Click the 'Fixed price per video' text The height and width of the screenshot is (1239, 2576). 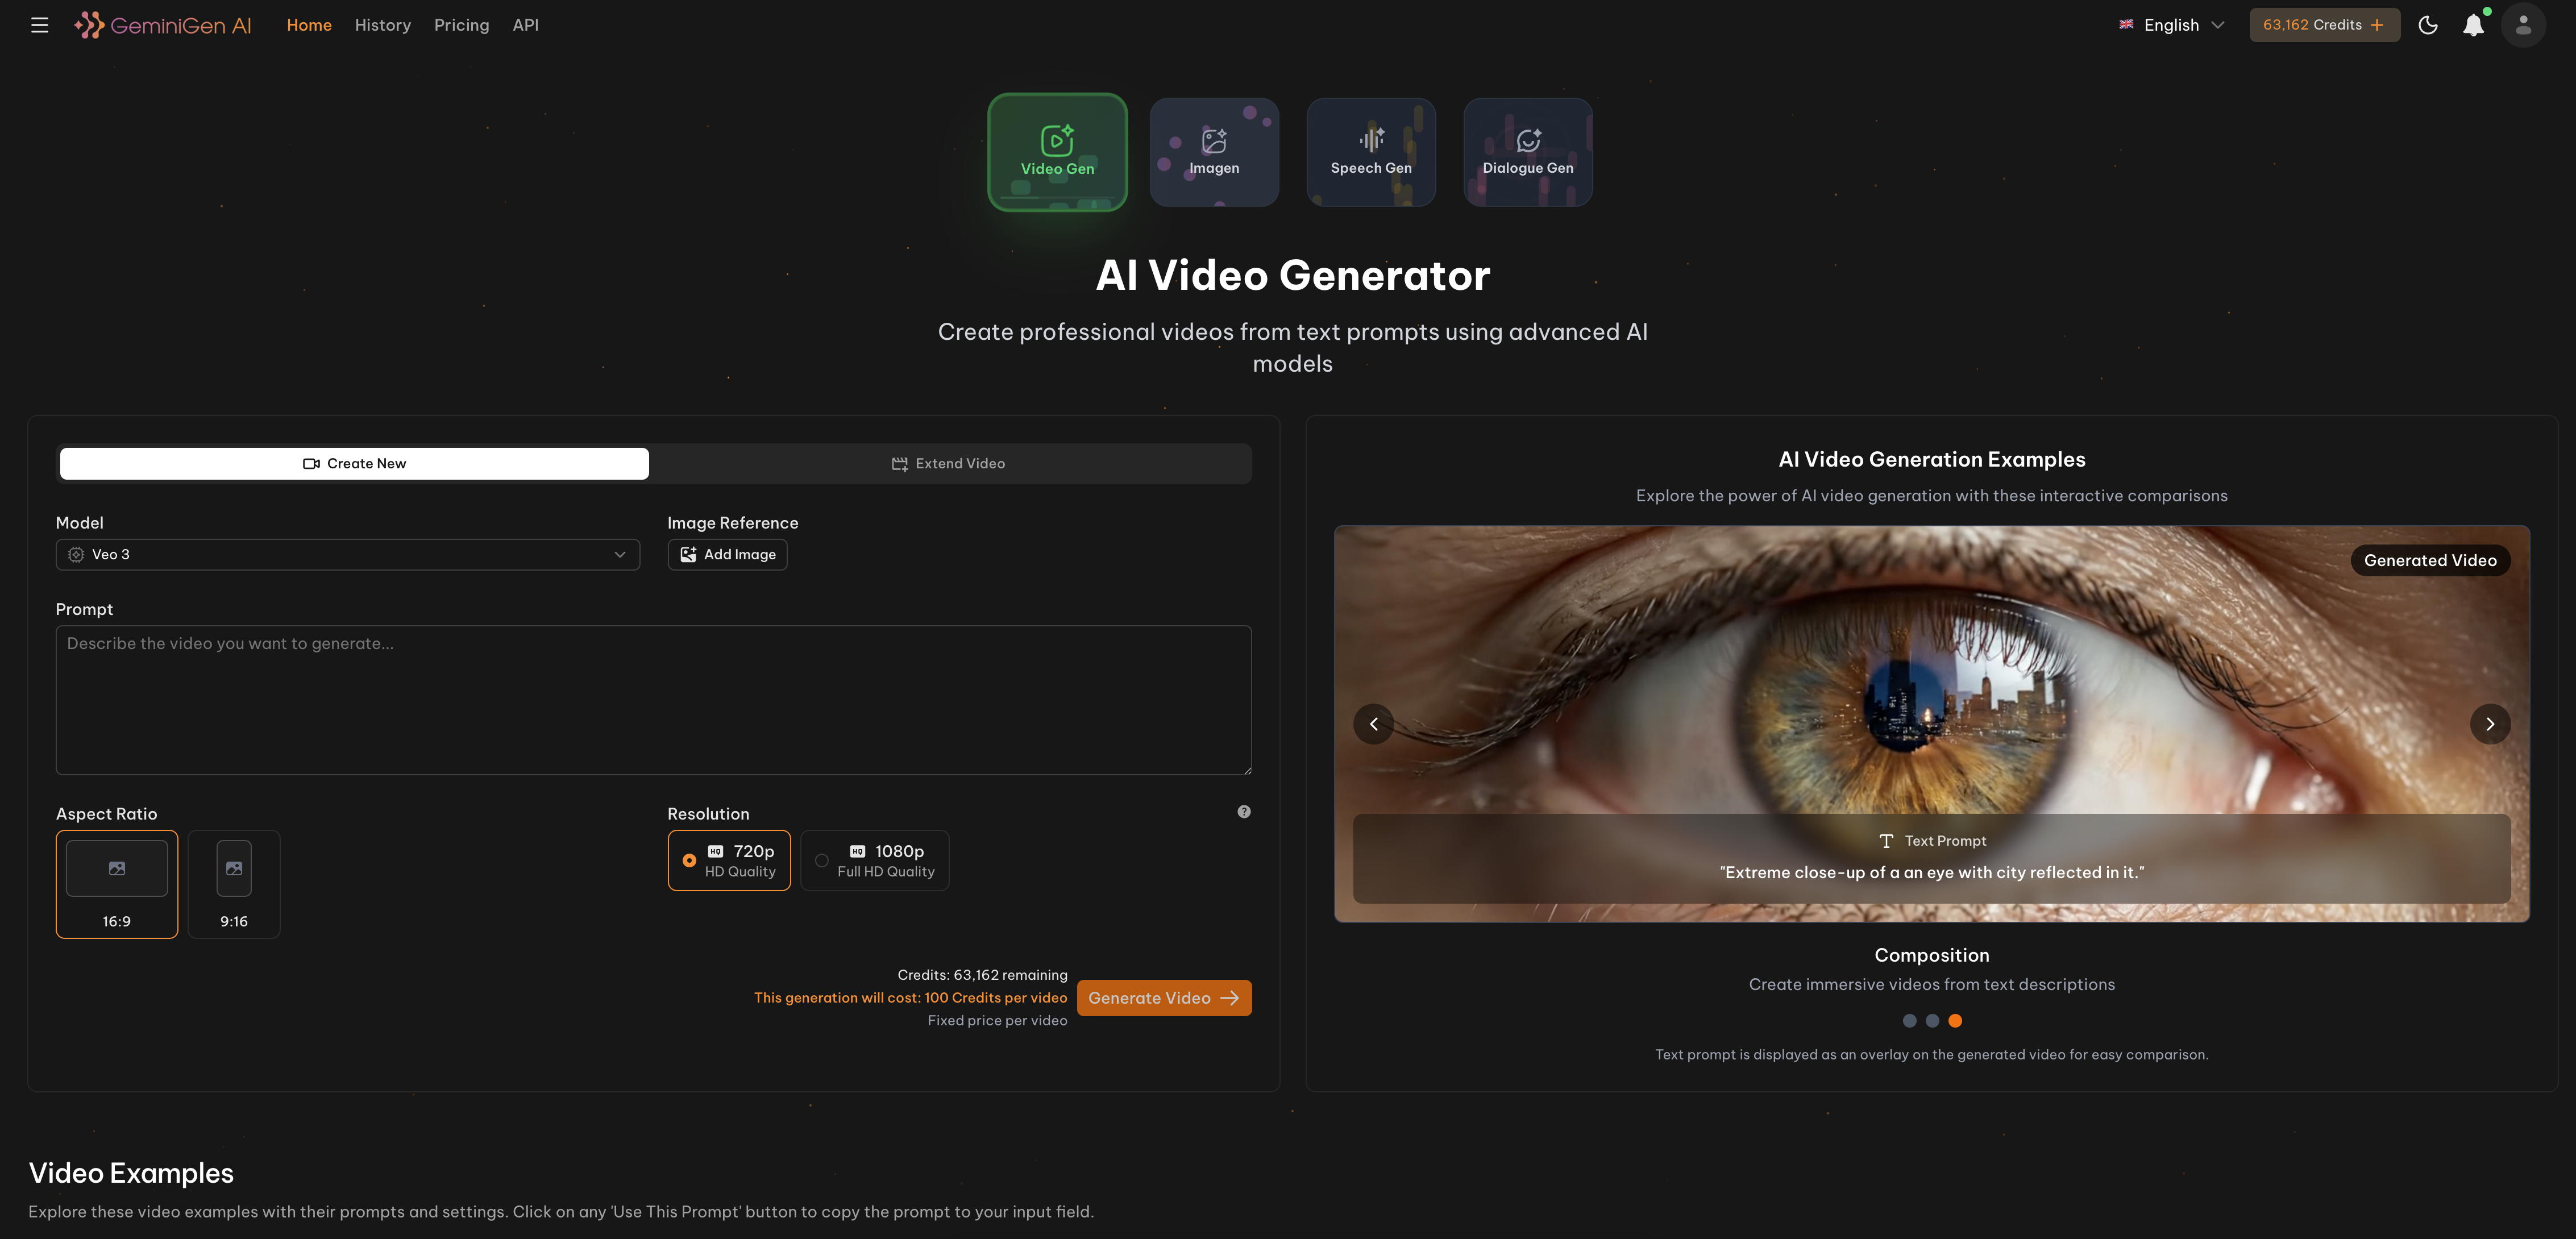pos(997,1020)
